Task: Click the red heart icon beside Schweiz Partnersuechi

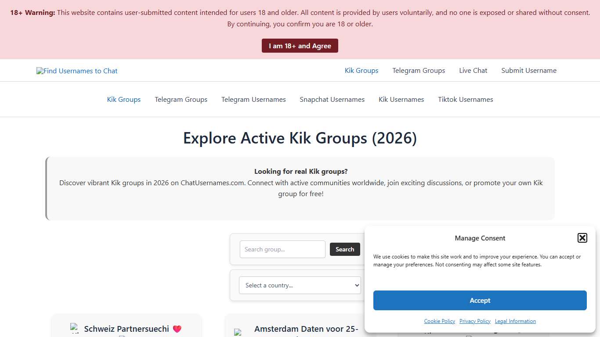Action: tap(177, 329)
